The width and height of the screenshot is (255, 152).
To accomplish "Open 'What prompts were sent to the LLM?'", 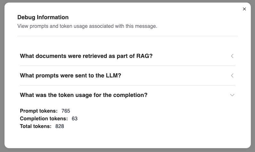I will tap(70, 76).
